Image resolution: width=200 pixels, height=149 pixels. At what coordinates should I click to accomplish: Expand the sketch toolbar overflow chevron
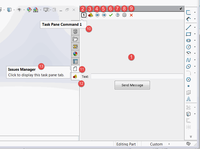click(191, 136)
